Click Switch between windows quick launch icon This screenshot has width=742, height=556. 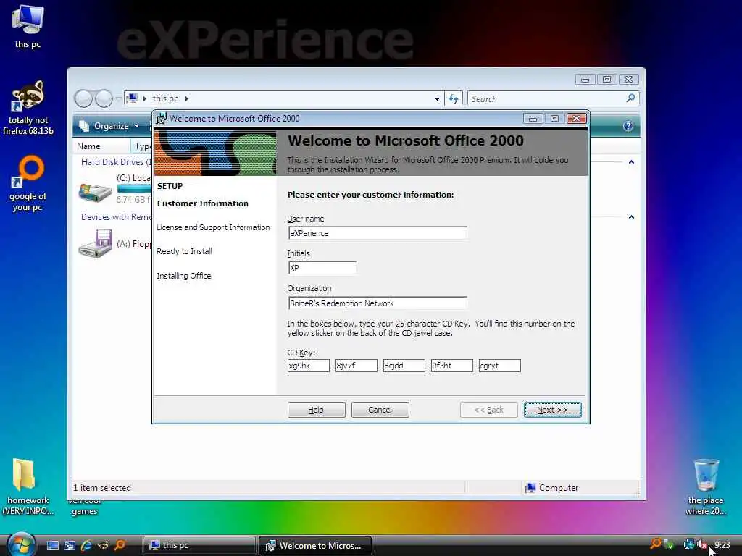tap(70, 545)
